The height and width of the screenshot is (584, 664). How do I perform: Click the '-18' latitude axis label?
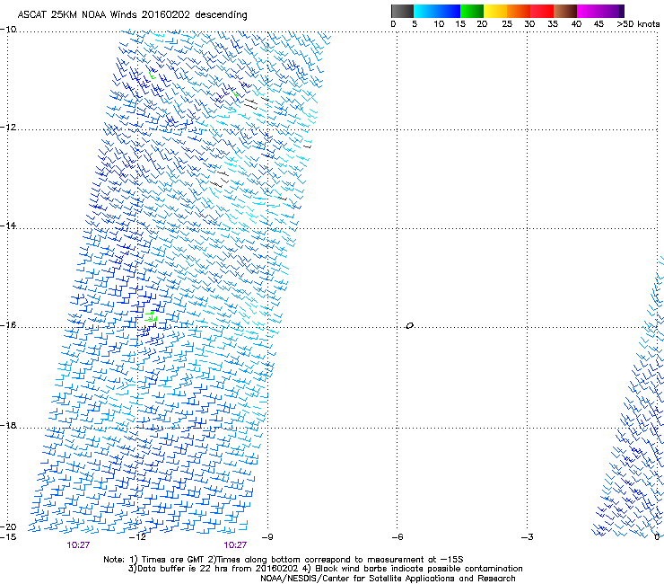tap(8, 425)
